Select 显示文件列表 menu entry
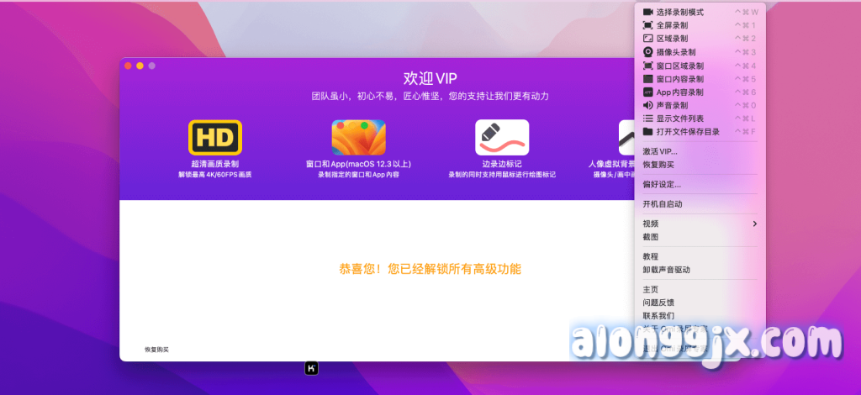The width and height of the screenshot is (861, 395). pyautogui.click(x=679, y=118)
